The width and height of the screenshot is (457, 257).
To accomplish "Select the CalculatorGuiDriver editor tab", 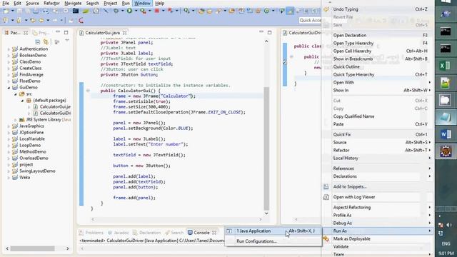I will (302, 33).
